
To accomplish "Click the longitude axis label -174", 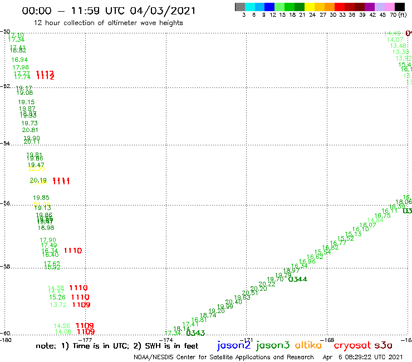I will [166, 340].
